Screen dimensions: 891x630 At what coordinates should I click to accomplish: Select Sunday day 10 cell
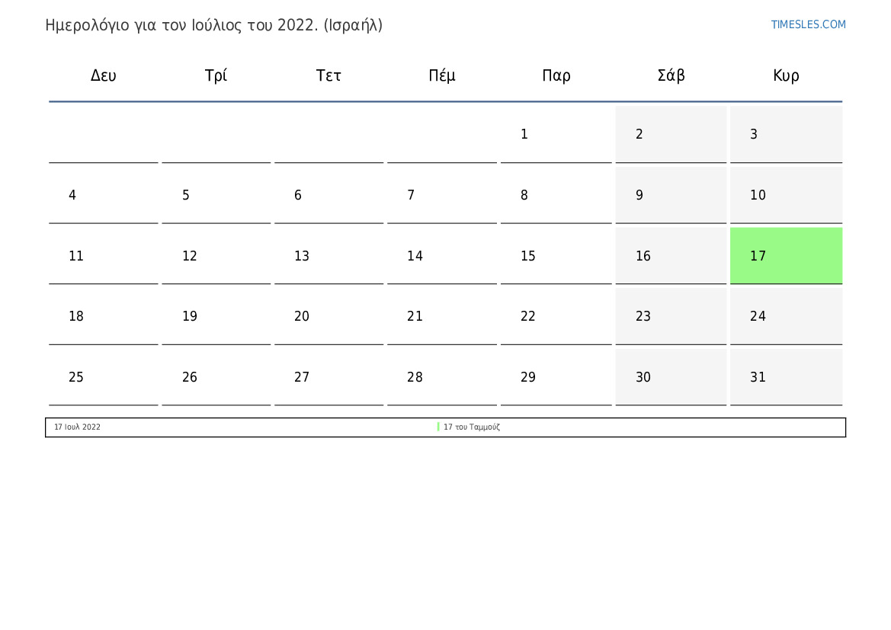pos(786,196)
